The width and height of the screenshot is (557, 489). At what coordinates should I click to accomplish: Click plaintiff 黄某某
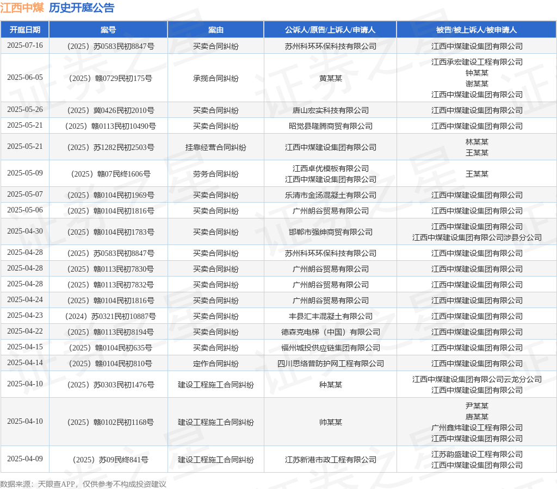(330, 78)
